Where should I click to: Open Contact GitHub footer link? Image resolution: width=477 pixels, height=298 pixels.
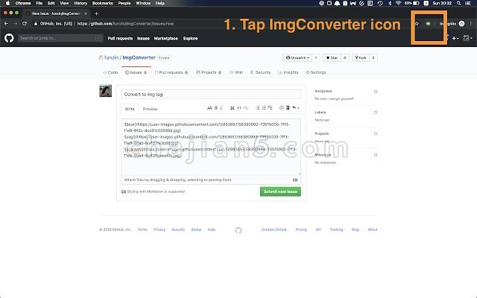coord(274,229)
